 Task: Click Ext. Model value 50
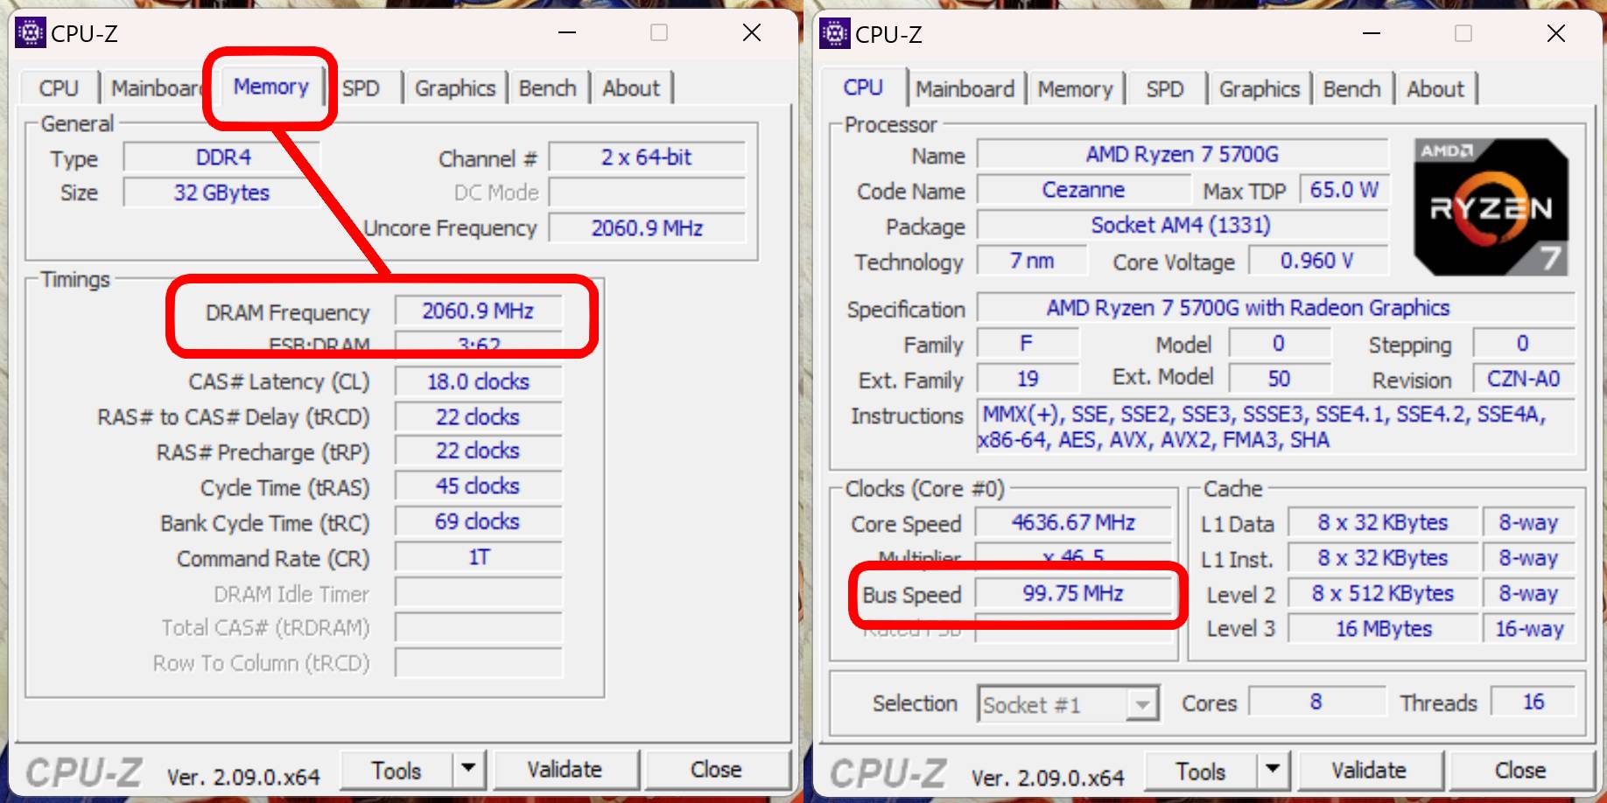point(1280,379)
